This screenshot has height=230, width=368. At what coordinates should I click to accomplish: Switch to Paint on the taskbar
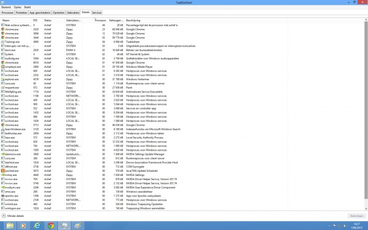[x=78, y=226]
